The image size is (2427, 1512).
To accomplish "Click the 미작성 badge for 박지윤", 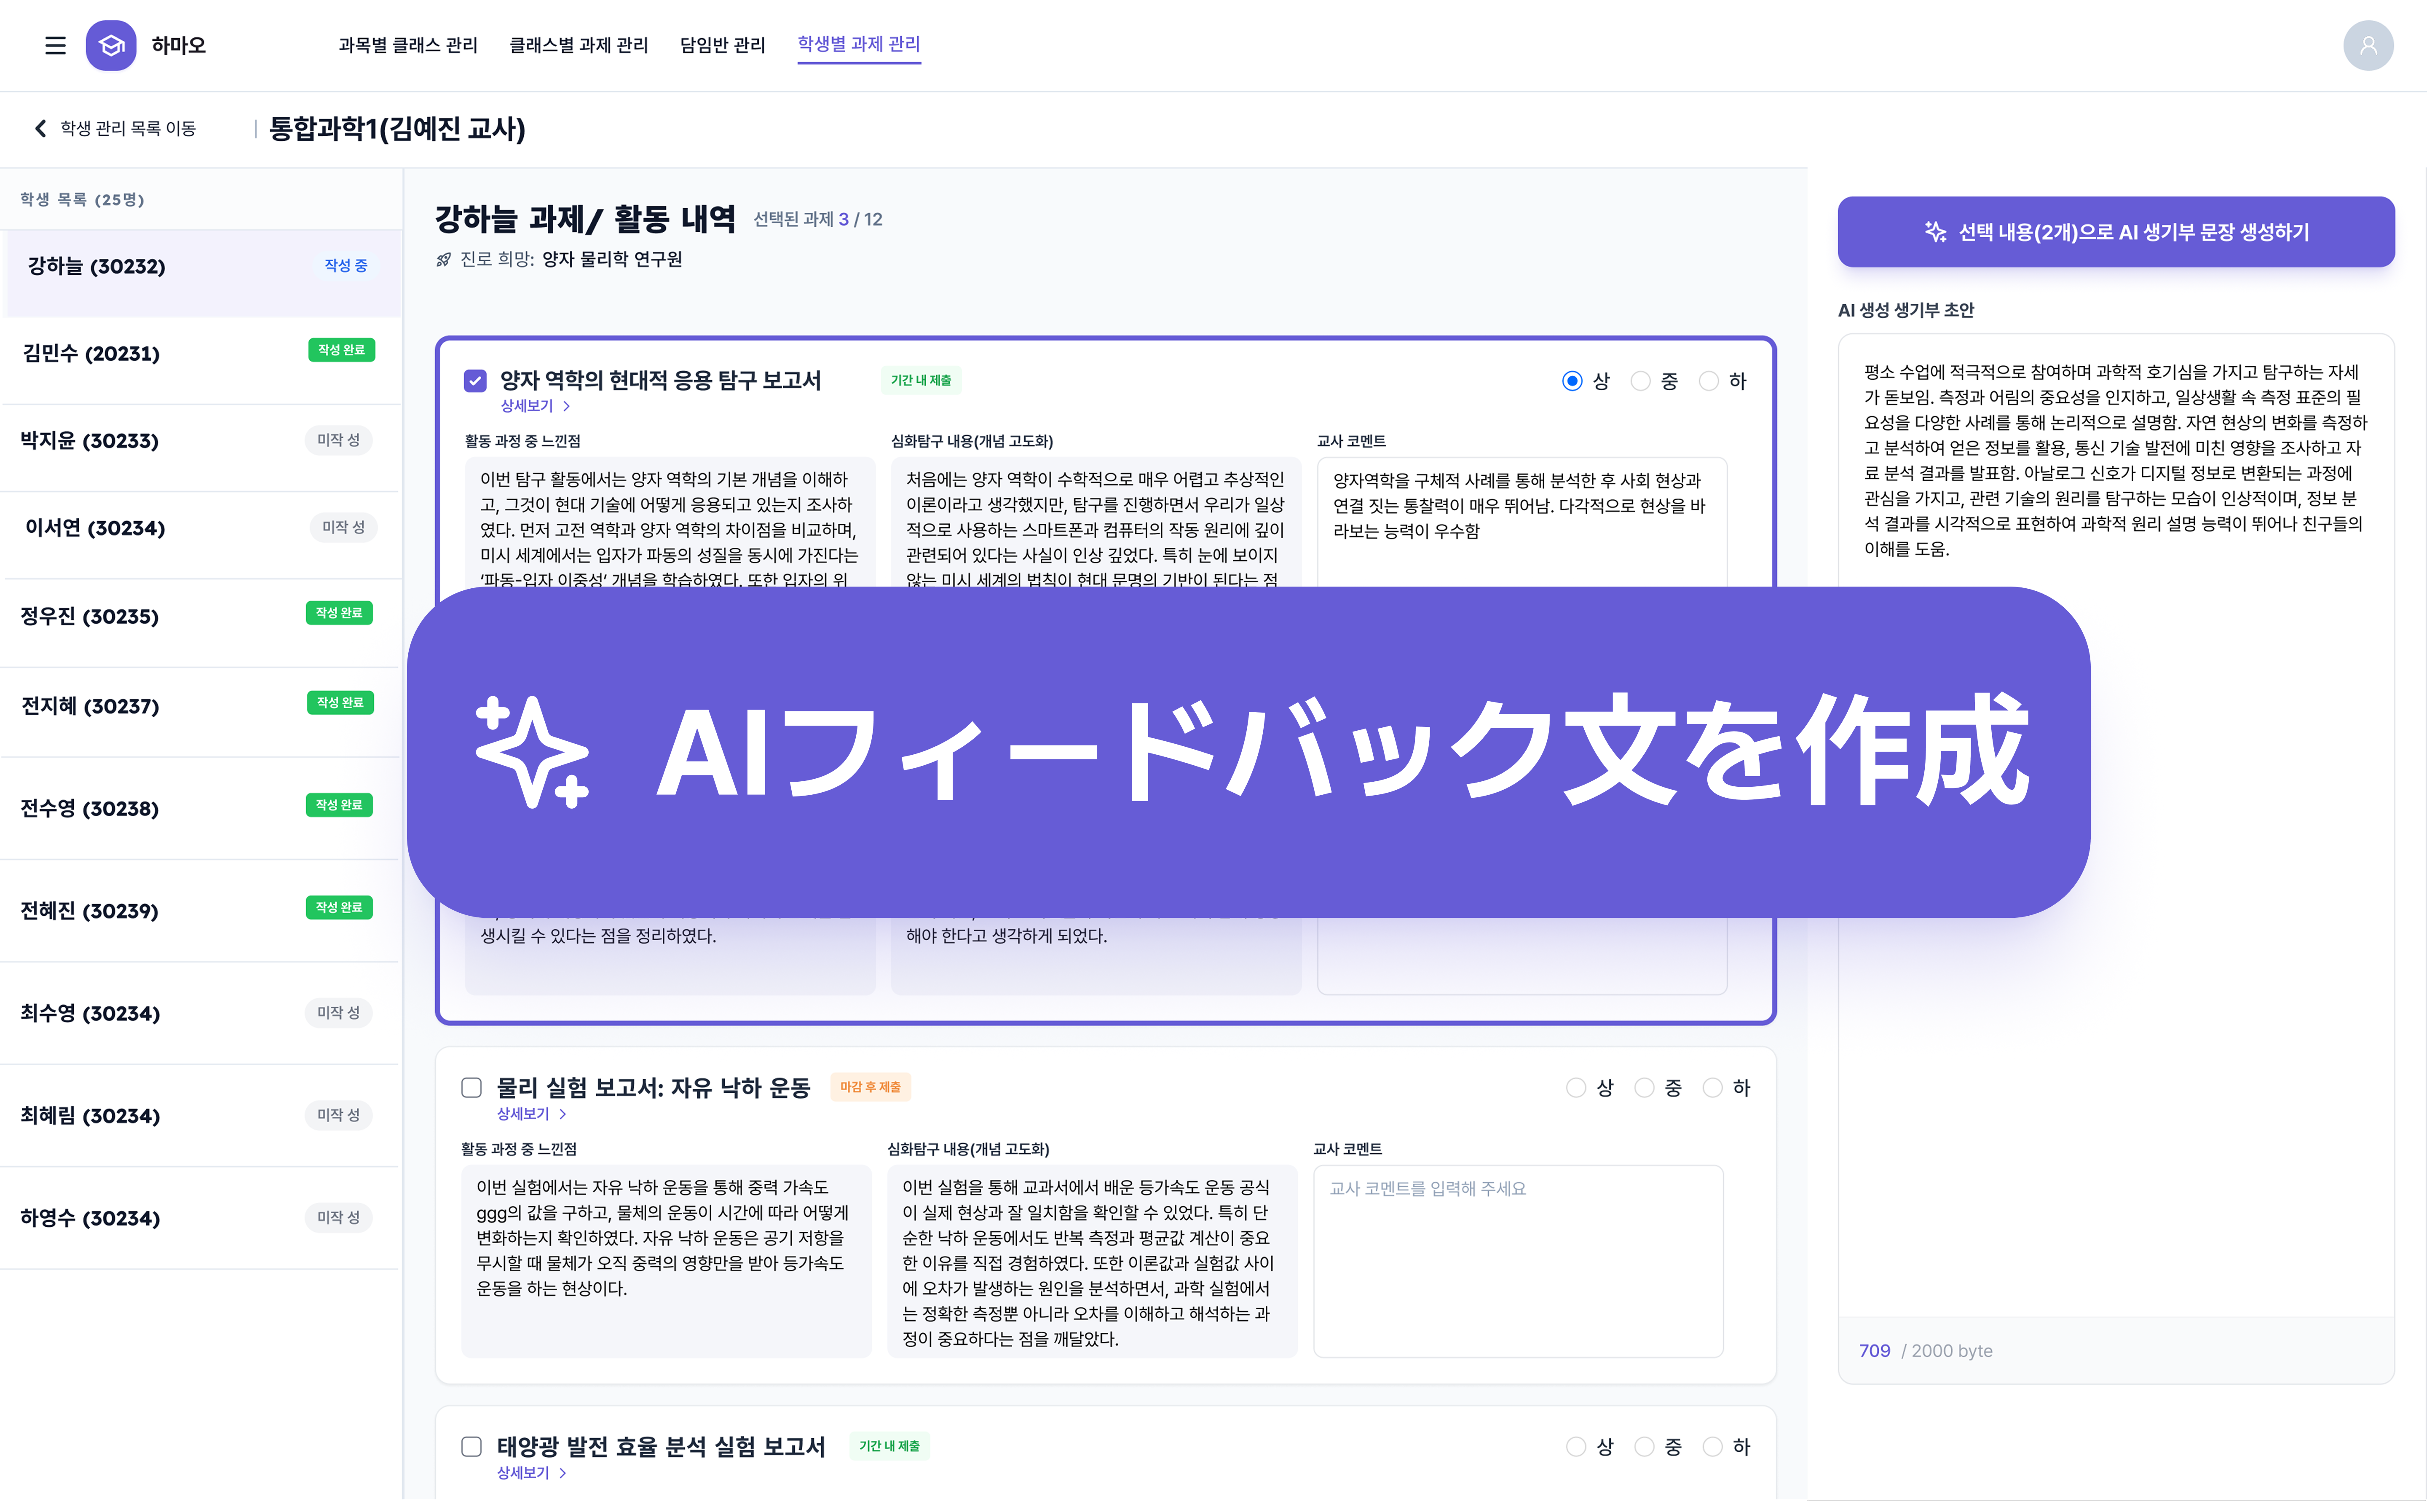I will [x=339, y=440].
